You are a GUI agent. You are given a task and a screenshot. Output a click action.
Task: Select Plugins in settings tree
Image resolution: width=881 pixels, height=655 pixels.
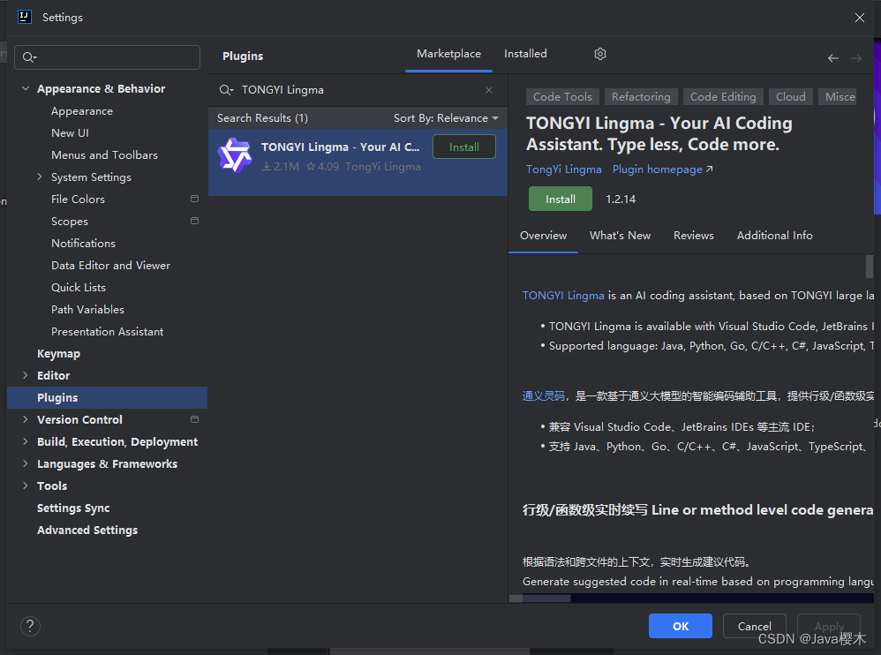point(108,398)
